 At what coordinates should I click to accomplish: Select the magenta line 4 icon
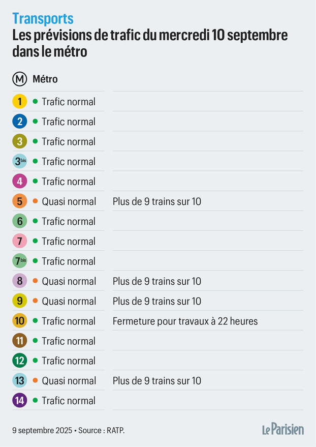point(20,182)
